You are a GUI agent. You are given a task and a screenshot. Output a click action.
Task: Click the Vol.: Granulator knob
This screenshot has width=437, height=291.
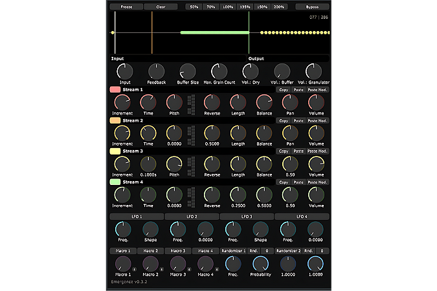(313, 71)
